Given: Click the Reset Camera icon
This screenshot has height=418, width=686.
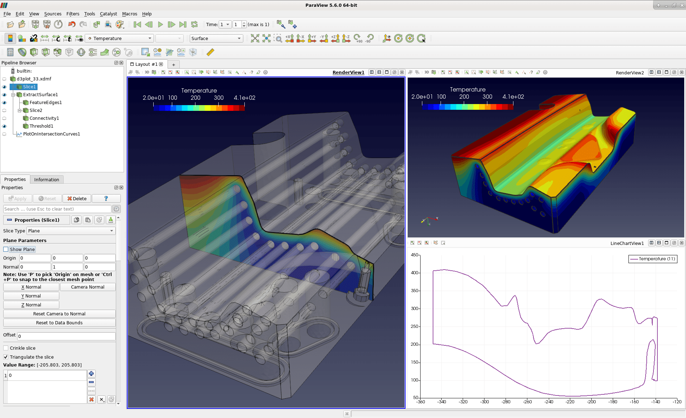Looking at the screenshot, I should 255,38.
